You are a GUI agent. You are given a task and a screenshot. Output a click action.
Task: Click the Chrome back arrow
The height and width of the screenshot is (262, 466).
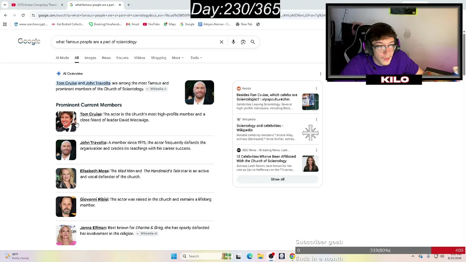(5, 15)
